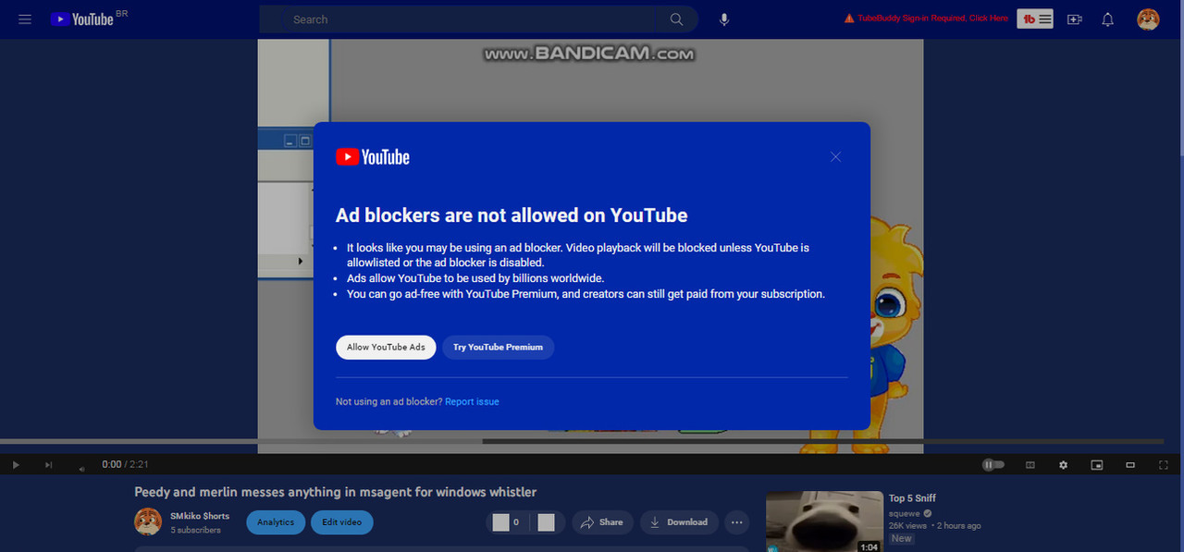Close the ad blocker dialog
Screen dimensions: 1184x552
pyautogui.click(x=835, y=157)
